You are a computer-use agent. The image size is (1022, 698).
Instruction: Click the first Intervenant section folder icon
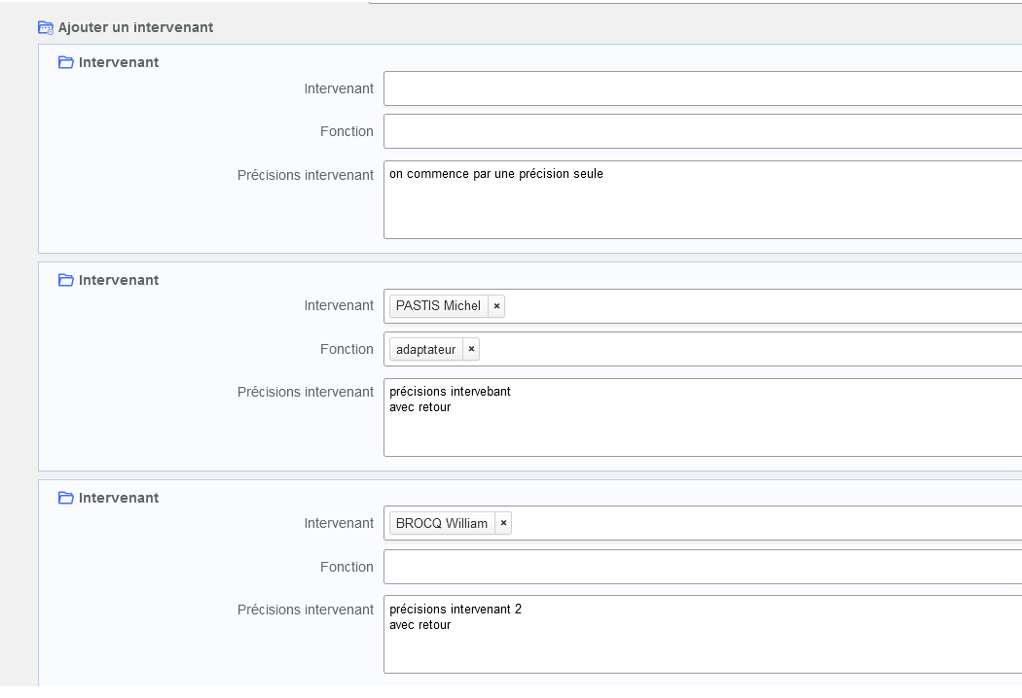(x=66, y=62)
